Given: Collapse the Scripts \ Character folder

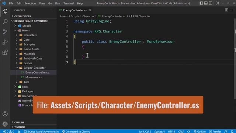Looking at the screenshot, I should coord(34,68).
